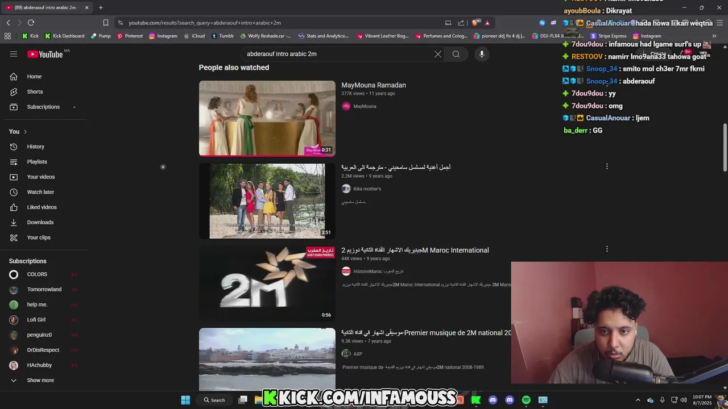Open Spotify from the taskbar
728x409 pixels.
(x=526, y=400)
